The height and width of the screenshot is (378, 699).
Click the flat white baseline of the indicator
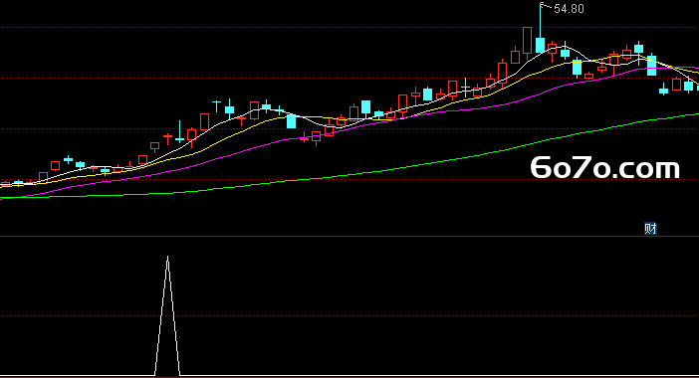pos(349,376)
